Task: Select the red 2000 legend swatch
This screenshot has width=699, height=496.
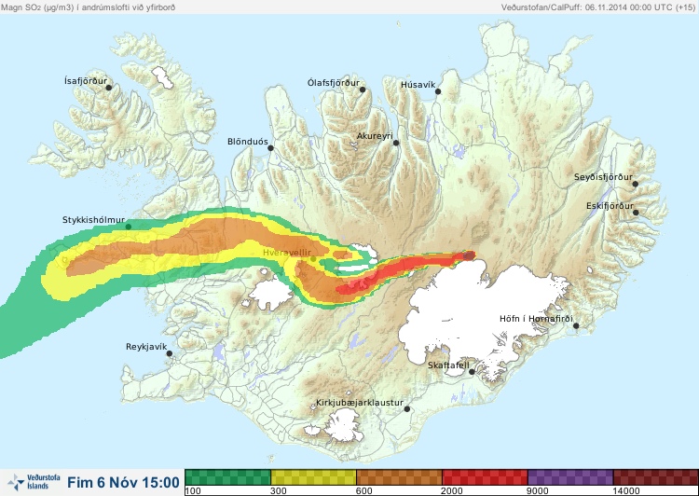Action: click(x=485, y=477)
